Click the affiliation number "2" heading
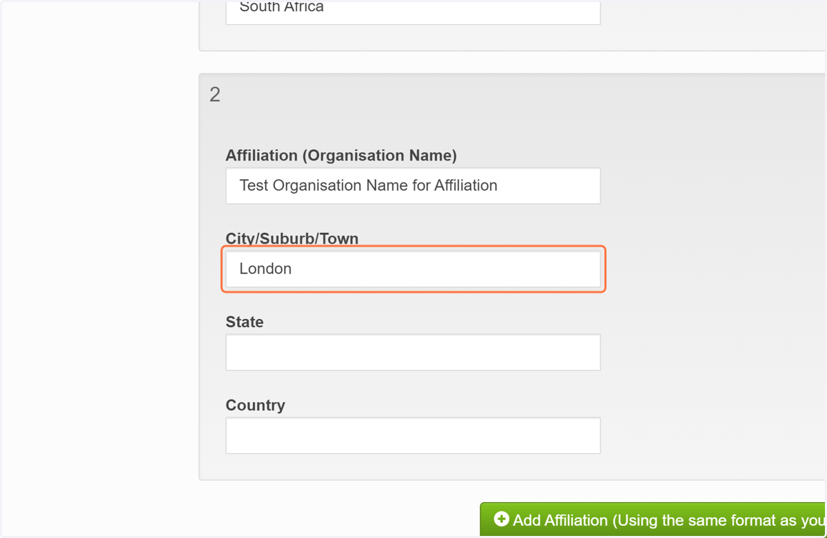 pyautogui.click(x=215, y=94)
